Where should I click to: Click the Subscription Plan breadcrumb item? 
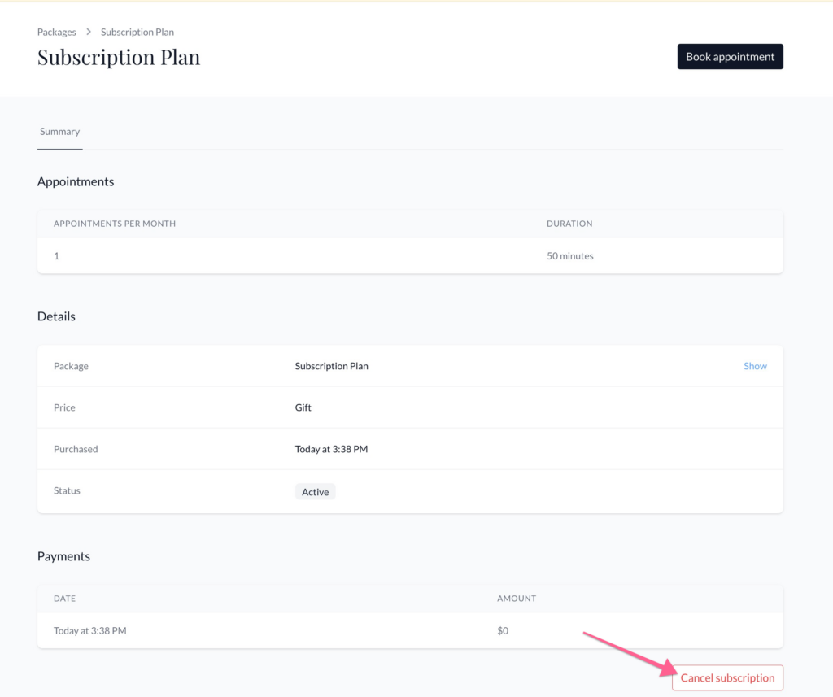point(137,32)
